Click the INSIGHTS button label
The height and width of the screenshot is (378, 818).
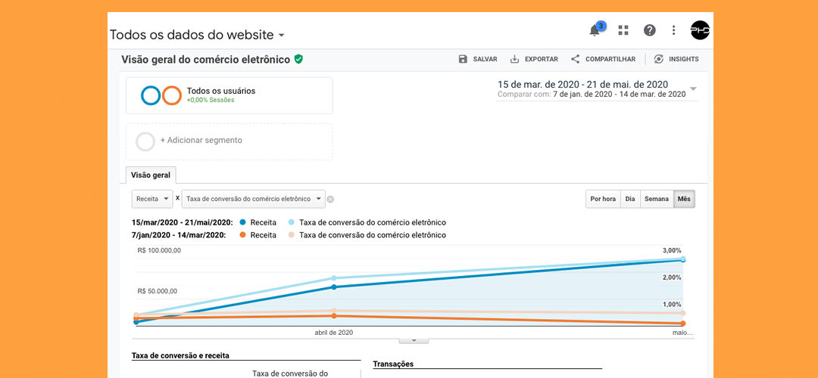point(683,60)
